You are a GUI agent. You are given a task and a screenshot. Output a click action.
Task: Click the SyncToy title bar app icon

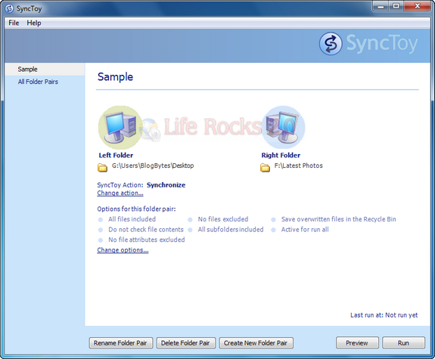pos(9,8)
